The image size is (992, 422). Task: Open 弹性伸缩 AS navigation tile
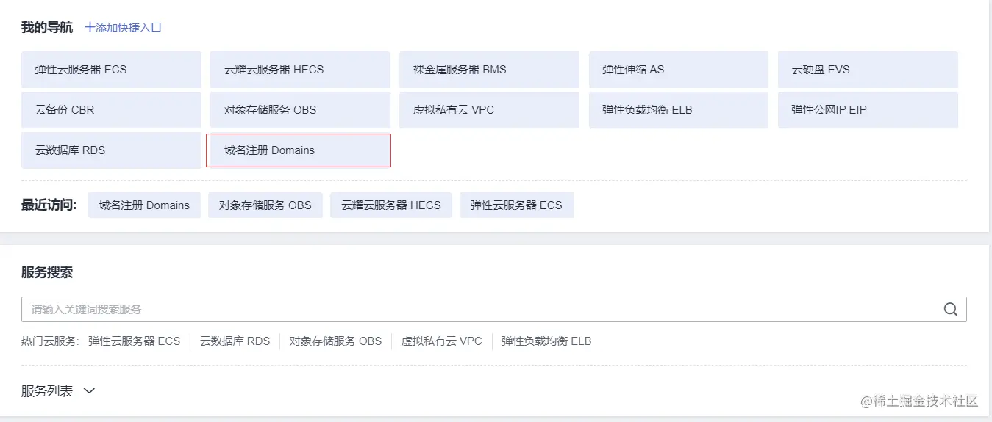[x=679, y=70]
